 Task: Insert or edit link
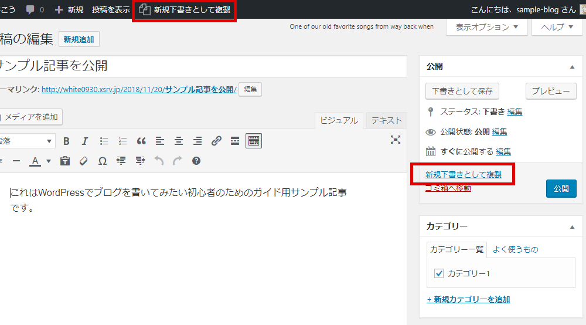coord(216,141)
